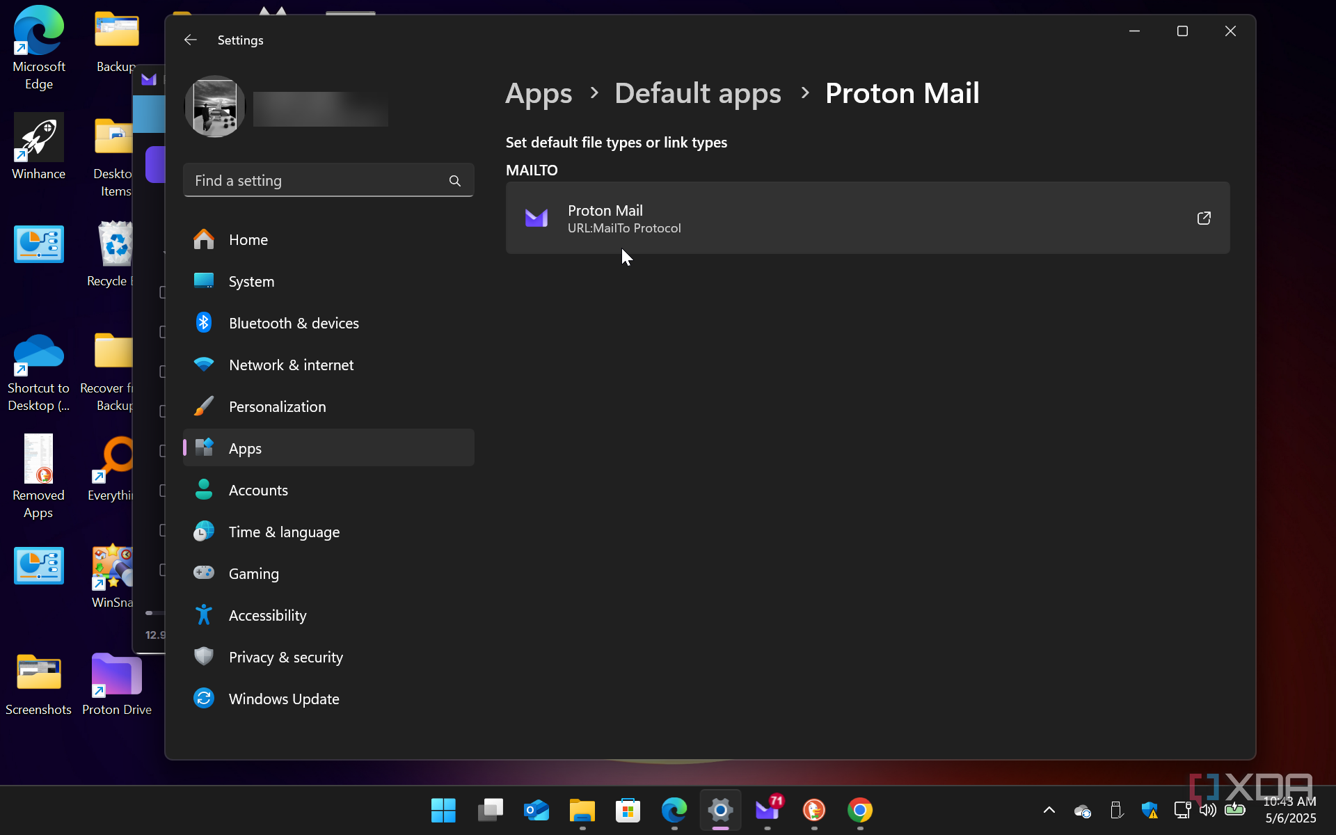Select Removed Apps desktop file
The width and height of the screenshot is (1336, 835).
(x=39, y=477)
